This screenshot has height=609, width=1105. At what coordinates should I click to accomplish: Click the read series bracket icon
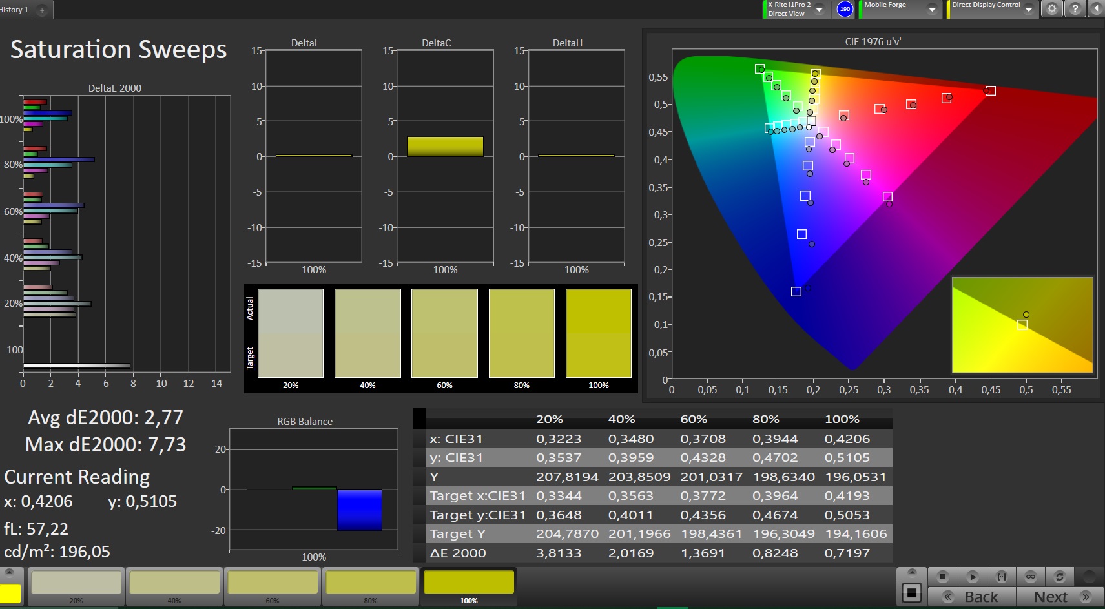[x=1001, y=577]
